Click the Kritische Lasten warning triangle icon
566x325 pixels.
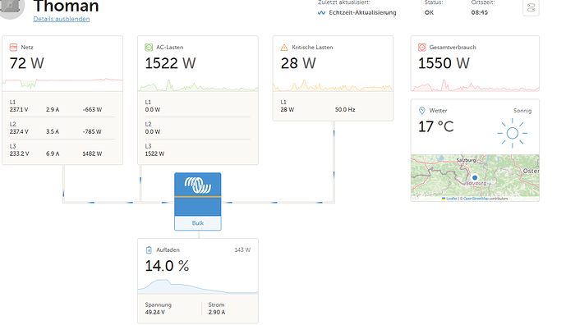(284, 48)
